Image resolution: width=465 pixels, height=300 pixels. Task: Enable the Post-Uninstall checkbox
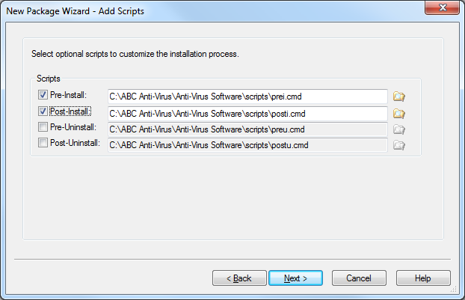(43, 143)
